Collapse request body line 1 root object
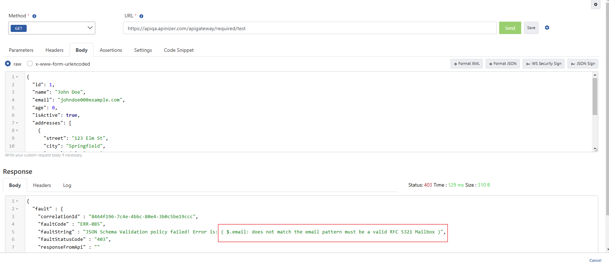609x265 pixels. point(17,77)
